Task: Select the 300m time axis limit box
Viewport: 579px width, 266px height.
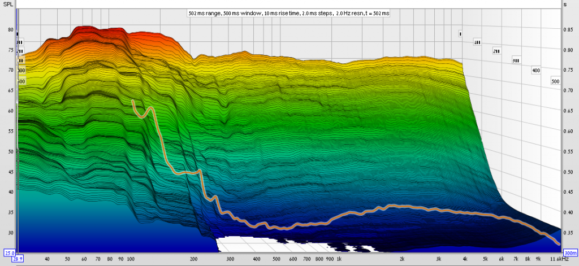Action: 571,252
